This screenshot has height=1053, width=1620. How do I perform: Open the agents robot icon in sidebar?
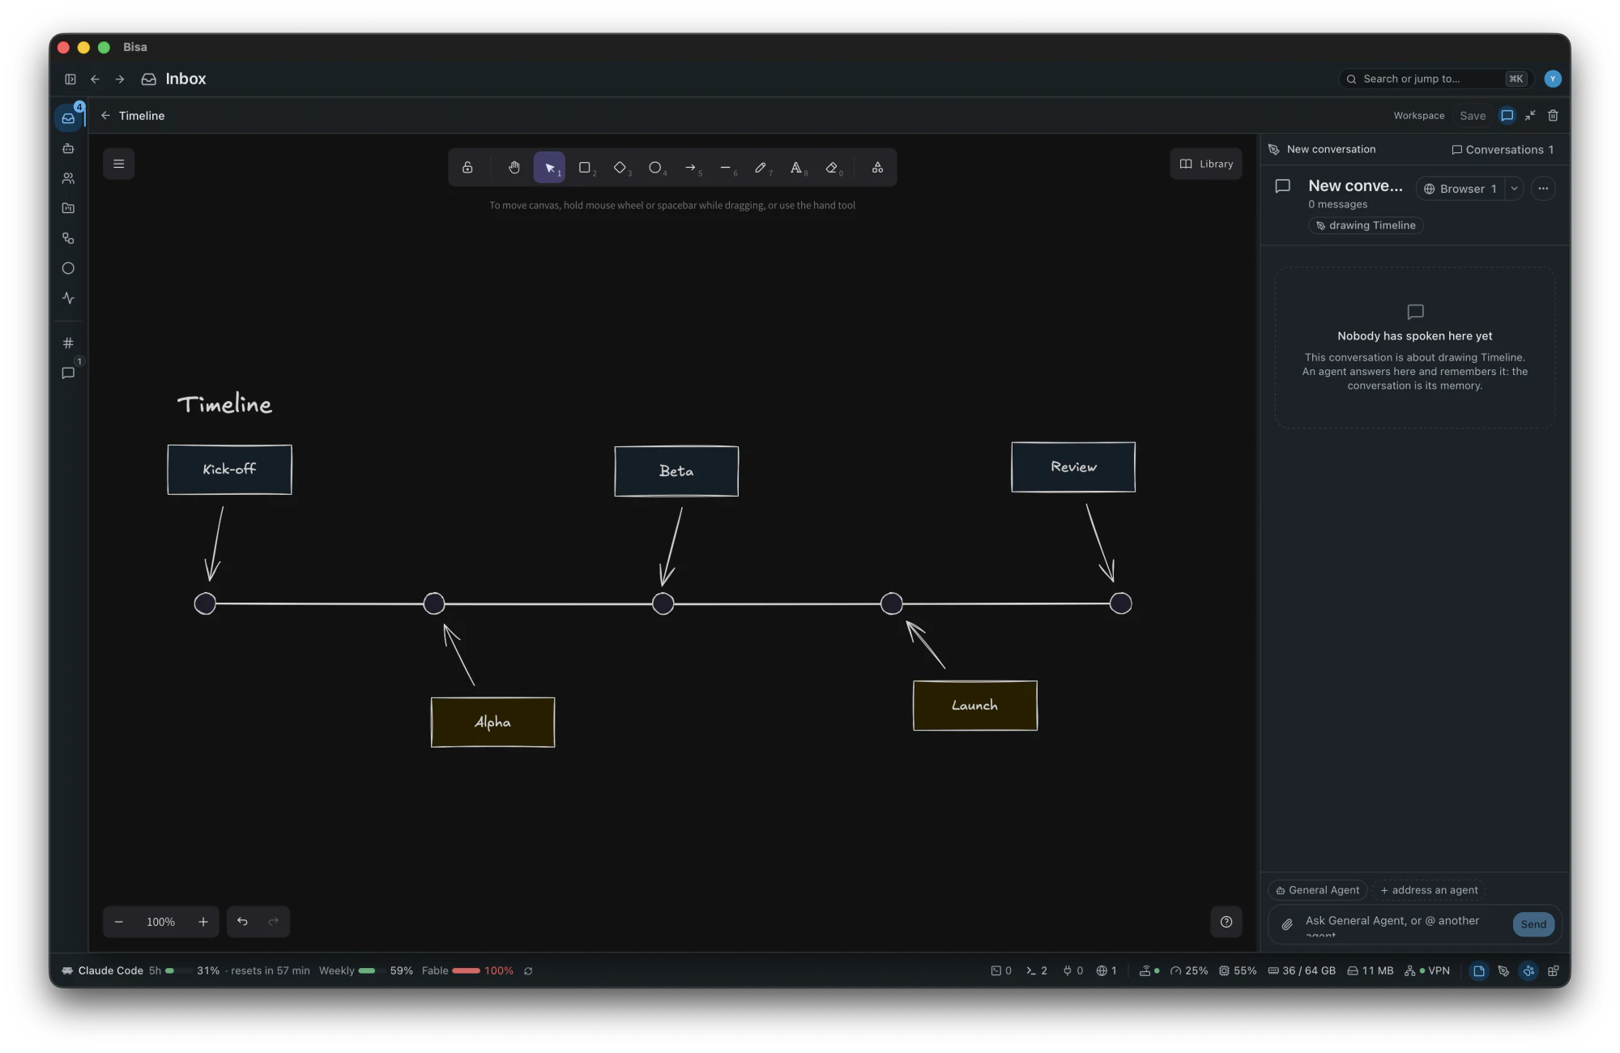tap(68, 148)
